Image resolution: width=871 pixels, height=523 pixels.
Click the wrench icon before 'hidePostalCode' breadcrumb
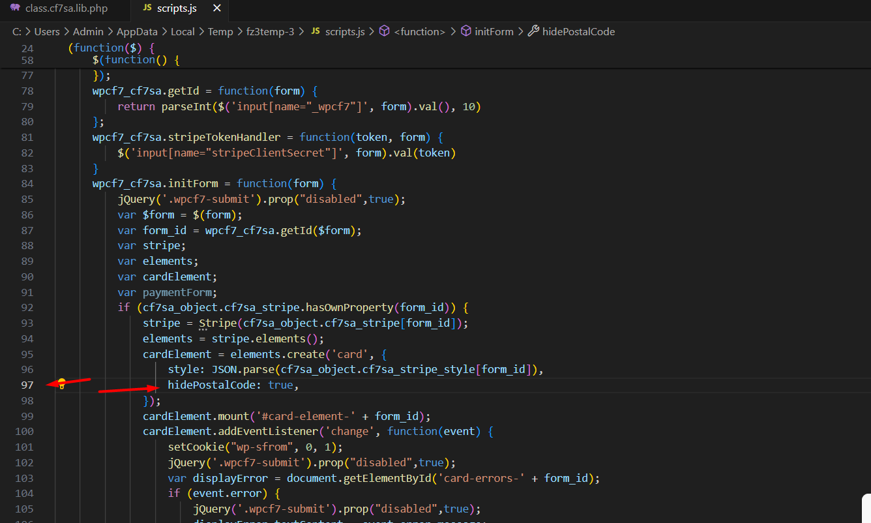(x=533, y=31)
